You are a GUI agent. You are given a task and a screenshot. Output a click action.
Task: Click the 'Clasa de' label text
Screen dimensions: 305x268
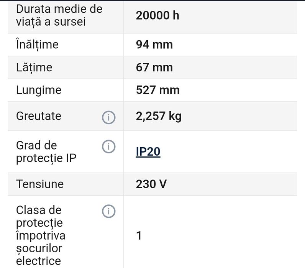coord(38,210)
